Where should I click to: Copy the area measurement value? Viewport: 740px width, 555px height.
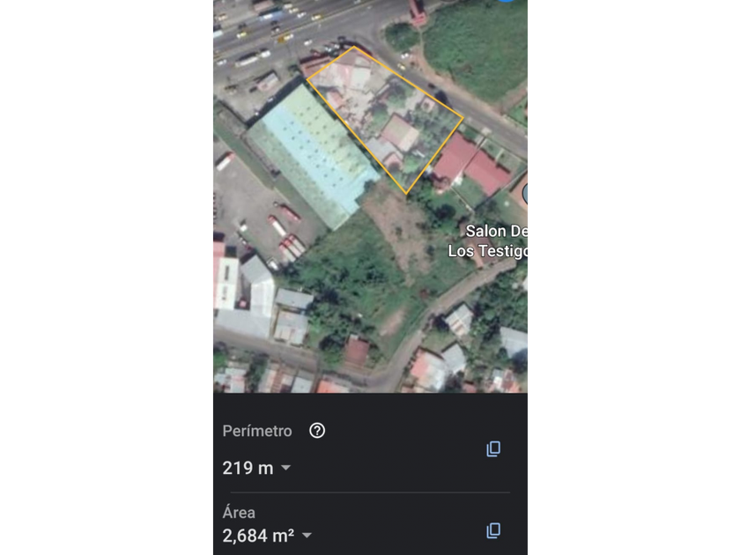click(493, 530)
